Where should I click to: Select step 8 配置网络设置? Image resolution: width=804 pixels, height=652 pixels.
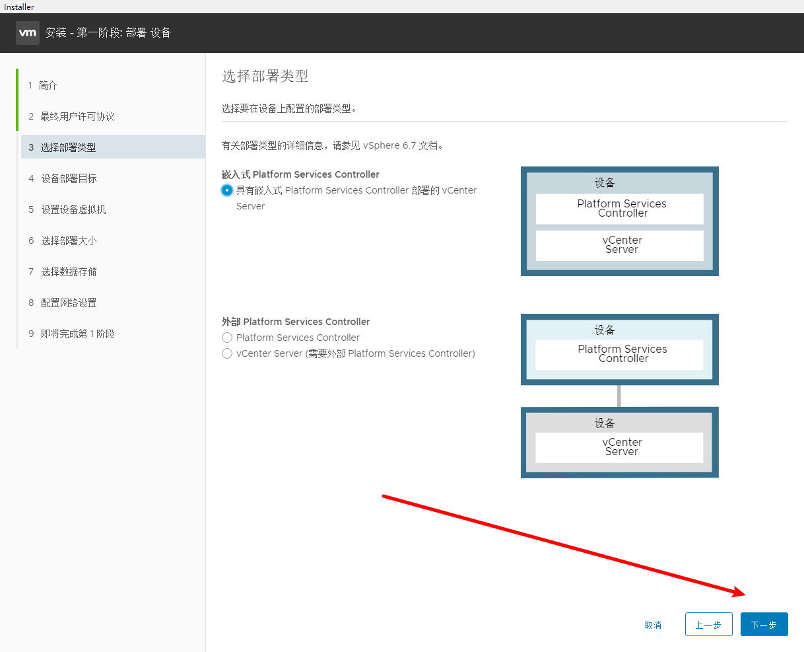[x=69, y=303]
